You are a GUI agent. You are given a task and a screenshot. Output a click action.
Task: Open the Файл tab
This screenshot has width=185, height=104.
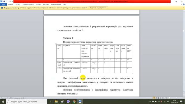point(3,5)
